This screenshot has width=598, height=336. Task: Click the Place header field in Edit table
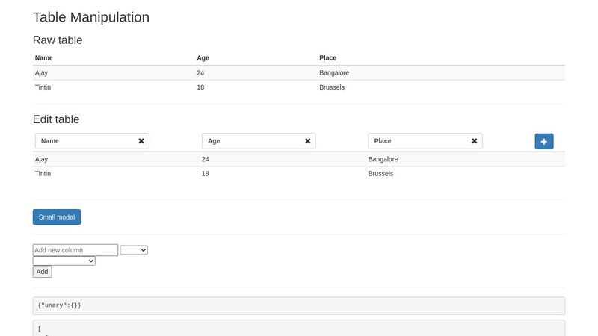pyautogui.click(x=419, y=141)
